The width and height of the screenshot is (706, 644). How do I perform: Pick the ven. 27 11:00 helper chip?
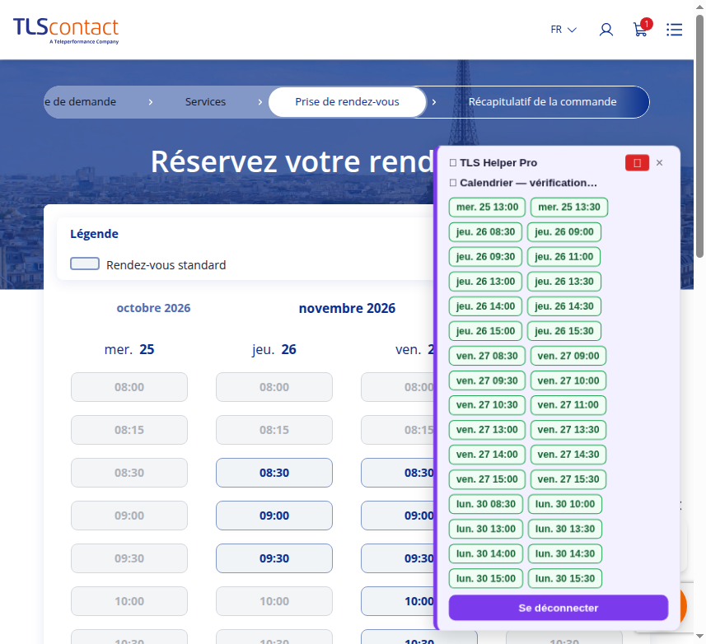coord(568,405)
